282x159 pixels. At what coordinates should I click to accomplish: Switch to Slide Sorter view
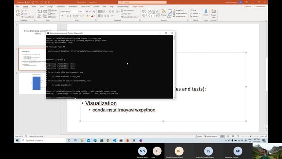click(x=228, y=136)
